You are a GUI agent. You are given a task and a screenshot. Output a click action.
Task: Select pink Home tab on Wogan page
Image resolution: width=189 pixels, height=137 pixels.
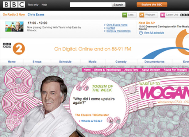coord(87,70)
